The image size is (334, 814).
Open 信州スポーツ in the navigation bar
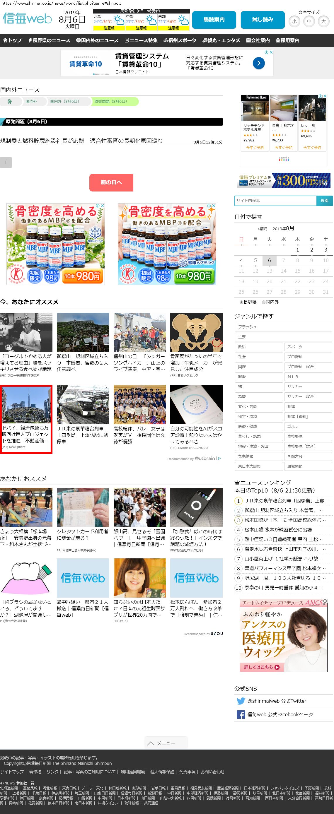180,40
